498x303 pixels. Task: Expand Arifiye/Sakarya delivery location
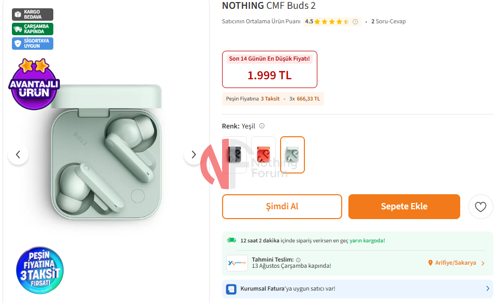pos(457,263)
